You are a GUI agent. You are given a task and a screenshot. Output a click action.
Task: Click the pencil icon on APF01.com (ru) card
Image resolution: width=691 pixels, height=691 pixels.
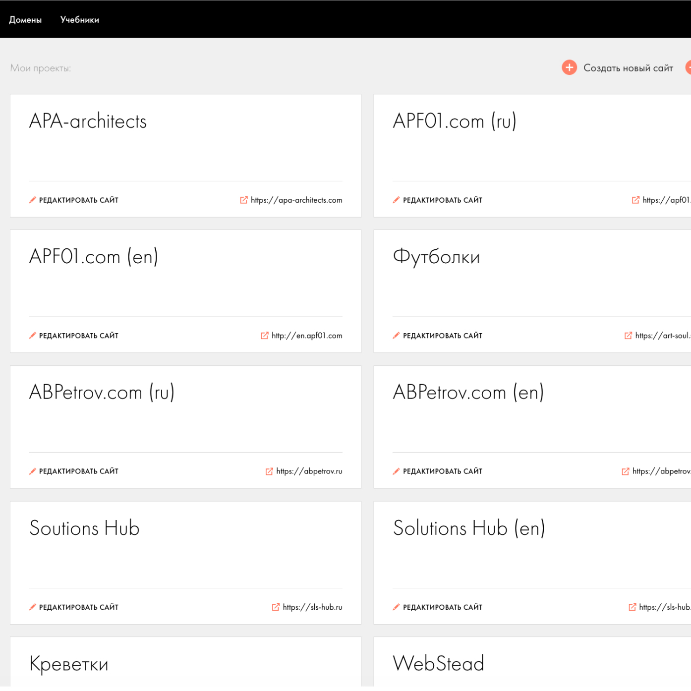[397, 200]
